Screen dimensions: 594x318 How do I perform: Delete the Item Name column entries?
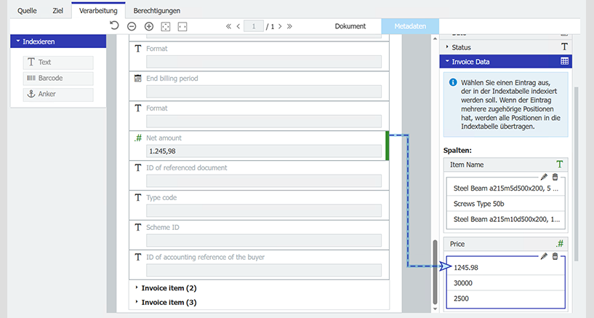coord(555,177)
